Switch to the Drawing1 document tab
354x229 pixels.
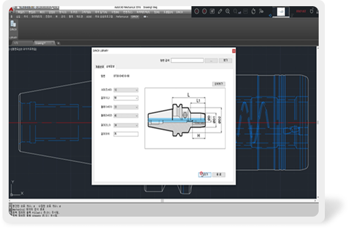(44, 43)
